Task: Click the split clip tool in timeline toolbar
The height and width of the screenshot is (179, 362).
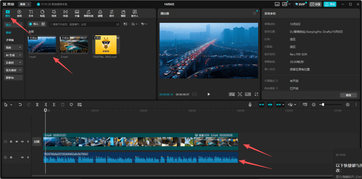Action: point(37,105)
